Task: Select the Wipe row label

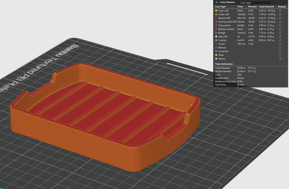Action: 221,55
